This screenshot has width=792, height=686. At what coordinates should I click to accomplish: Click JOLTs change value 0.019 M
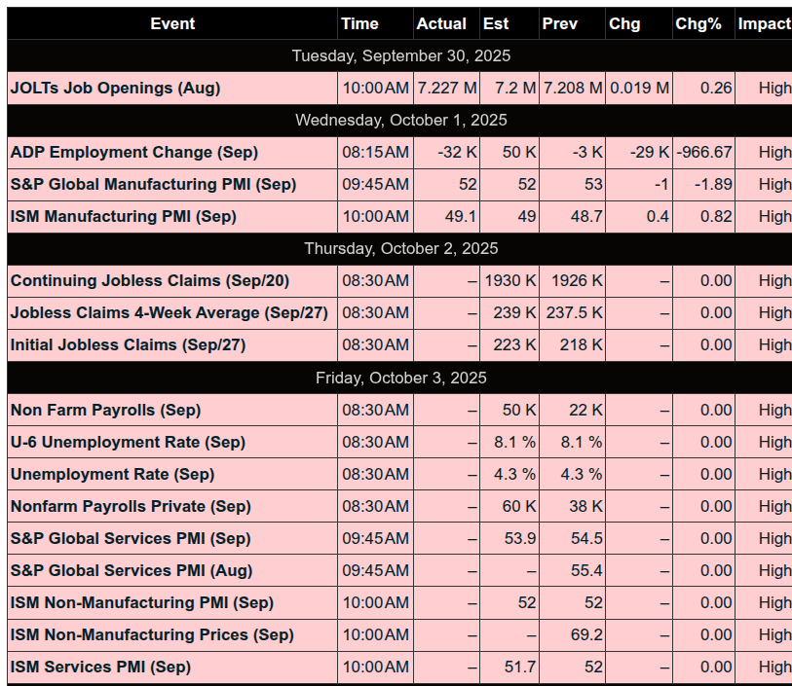point(639,89)
